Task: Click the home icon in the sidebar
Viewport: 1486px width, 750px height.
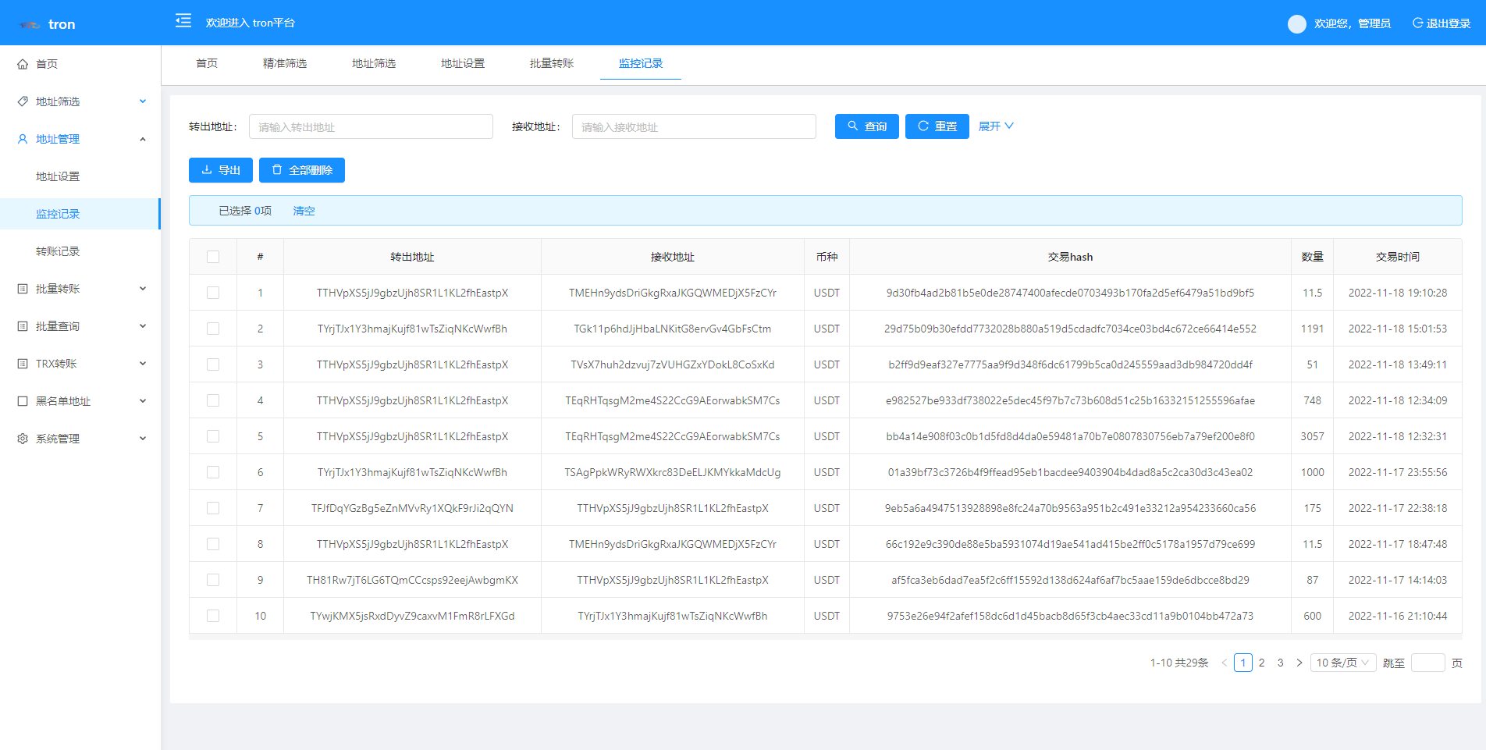Action: [23, 64]
